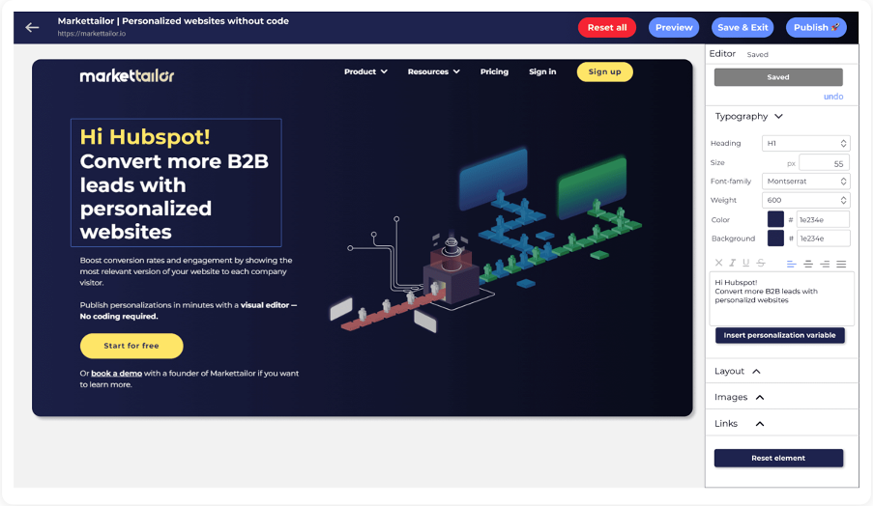Toggle strikethrough text formatting
The image size is (874, 506).
coord(761,263)
